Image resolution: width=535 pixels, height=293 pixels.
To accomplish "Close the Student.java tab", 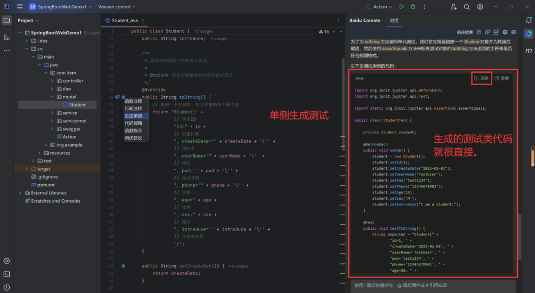I will [142, 20].
